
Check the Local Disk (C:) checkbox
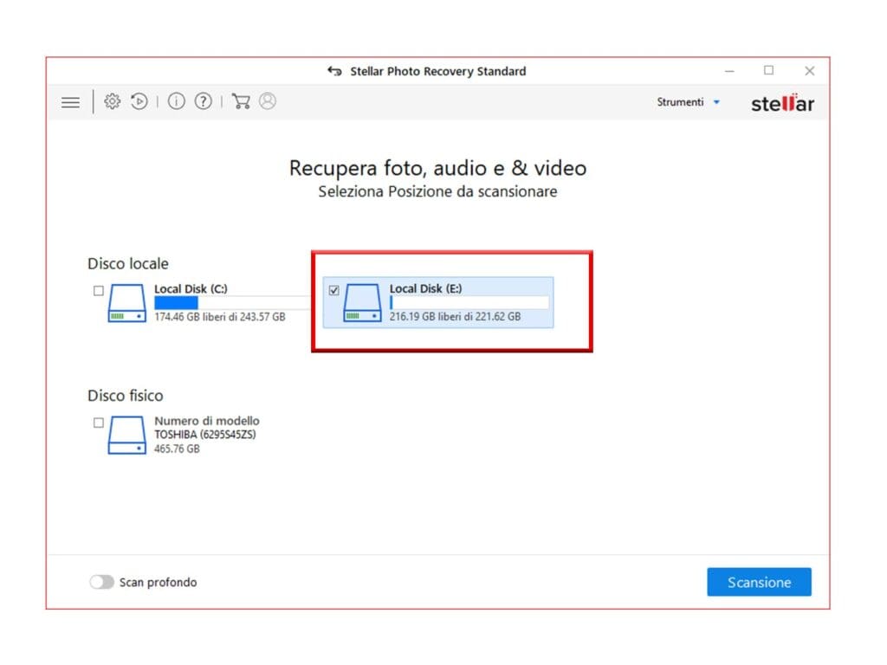click(99, 291)
